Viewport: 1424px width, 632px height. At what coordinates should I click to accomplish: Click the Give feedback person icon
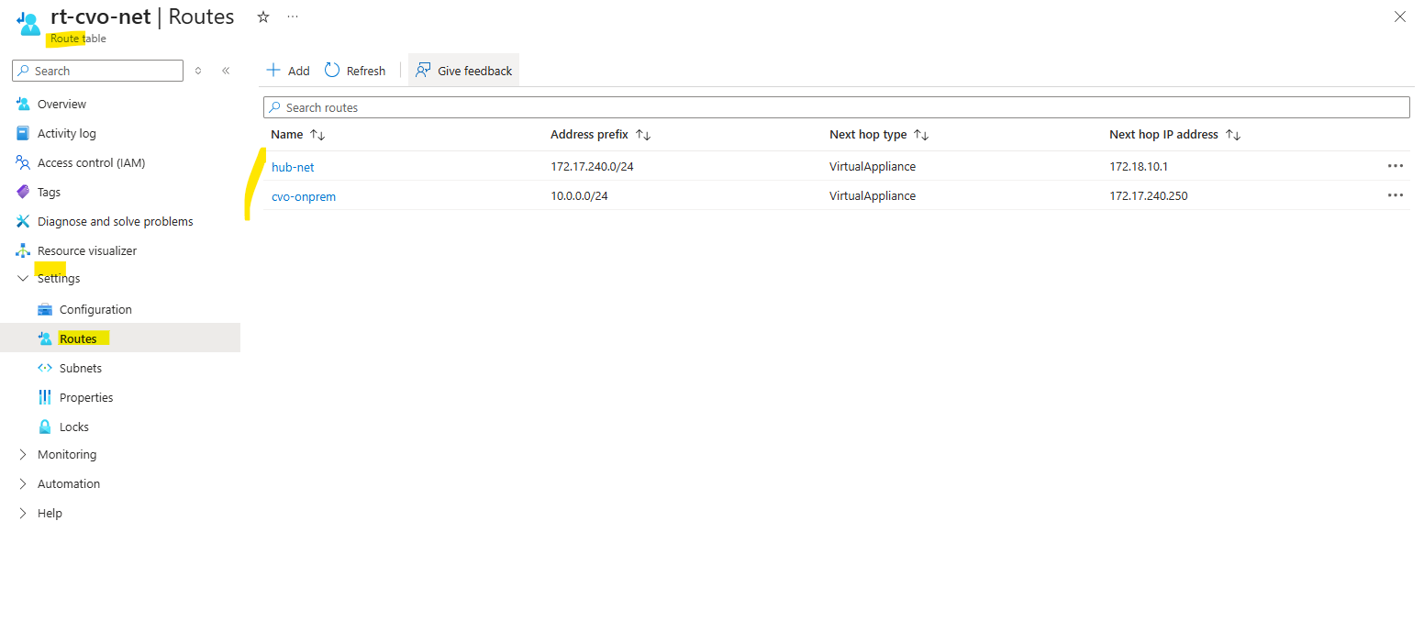tap(423, 70)
